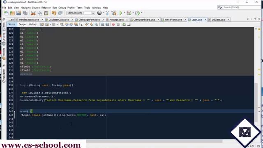Open the Debug Project dropdown arrow
This screenshot has width=263, height=148.
click(x=133, y=13)
